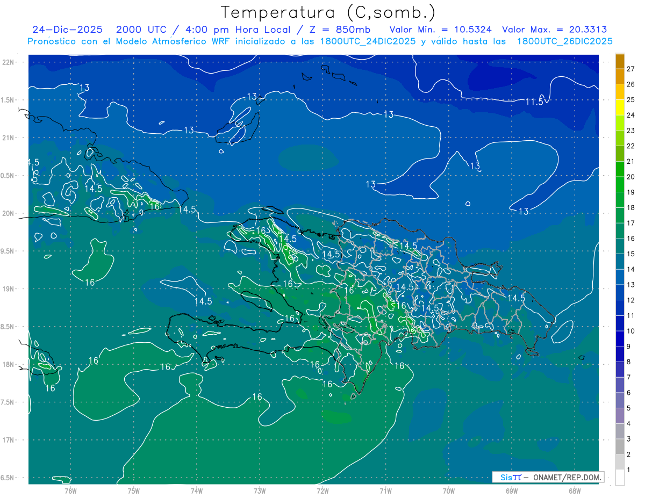Image resolution: width=645 pixels, height=498 pixels.
Task: Click the 11.5 contour label
Action: [535, 102]
